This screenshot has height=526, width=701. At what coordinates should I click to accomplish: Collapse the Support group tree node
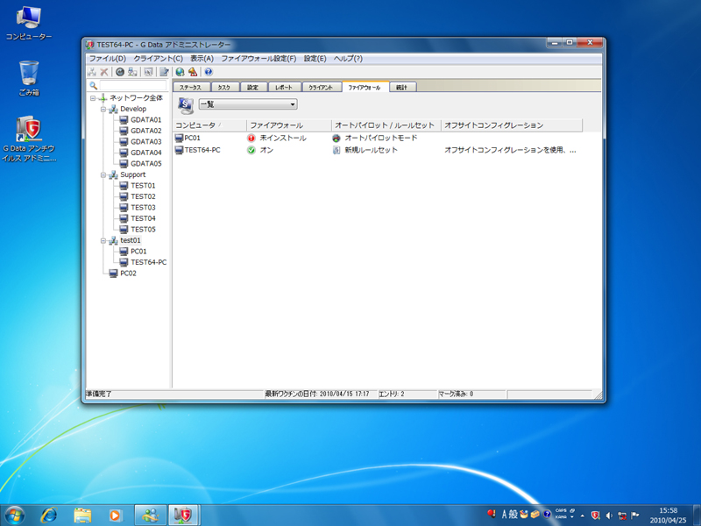[103, 174]
